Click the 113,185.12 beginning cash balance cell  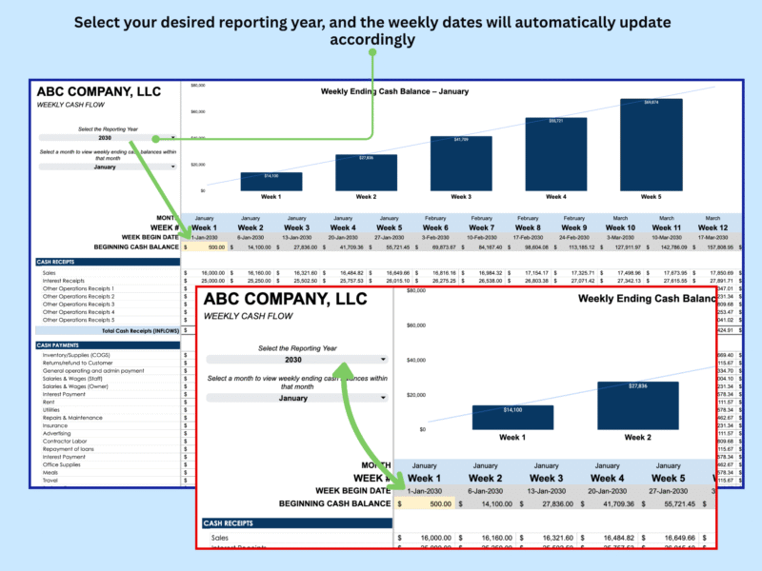575,247
